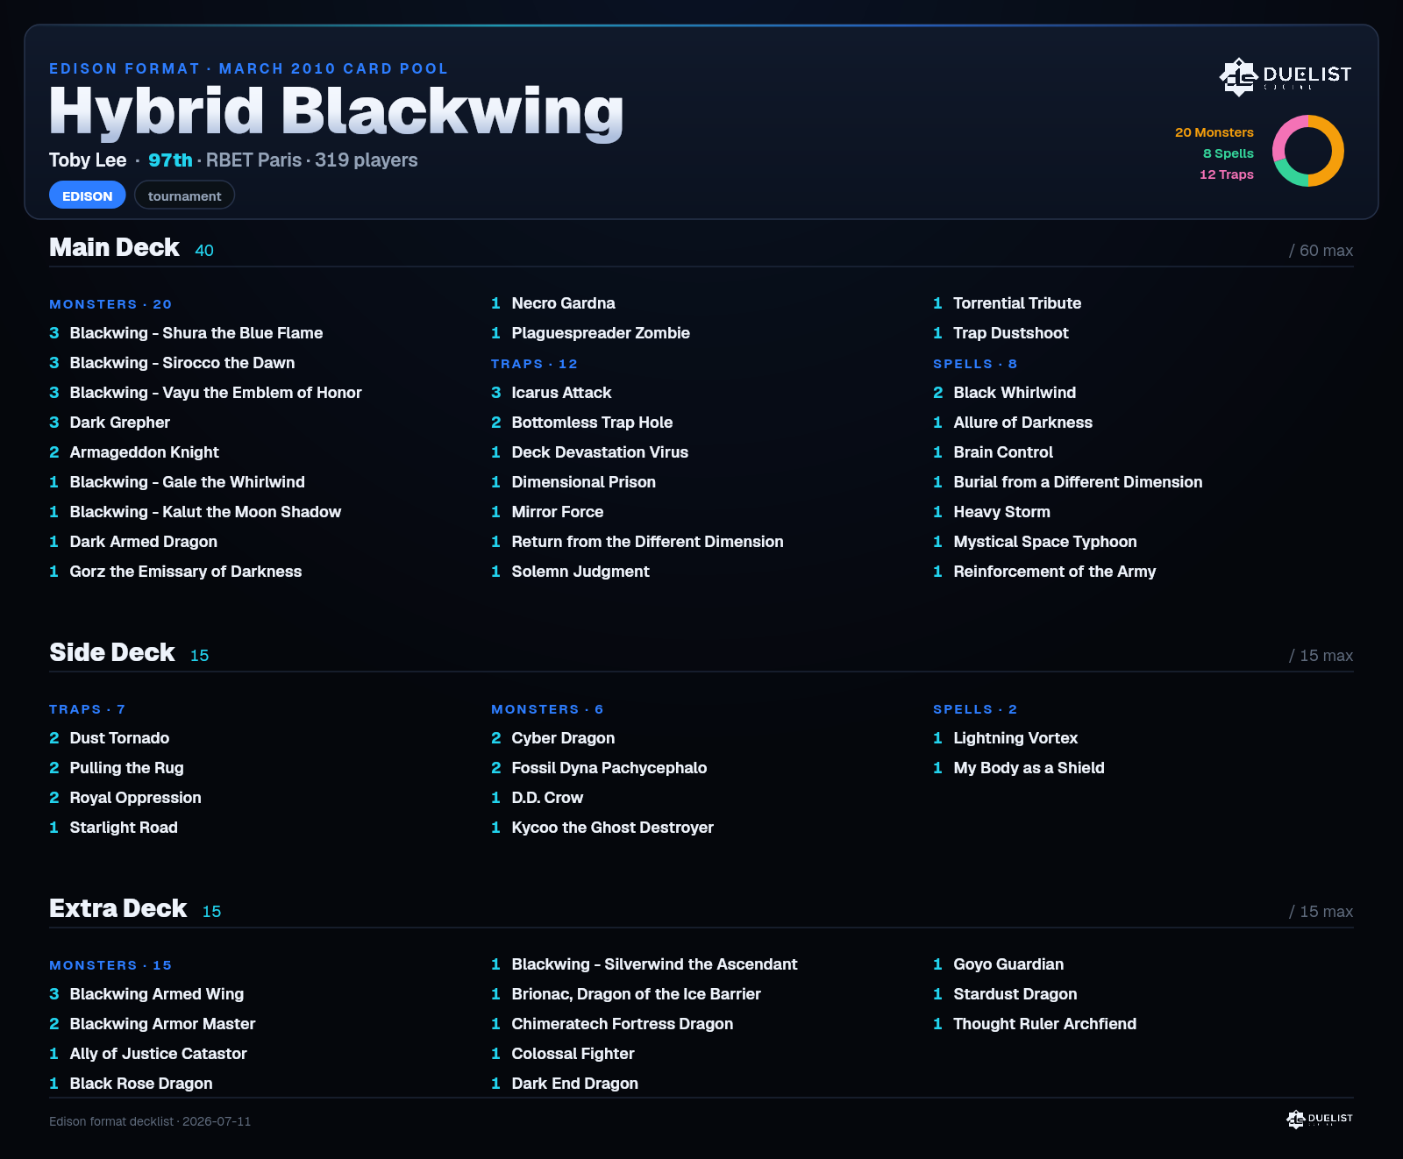Select Icarus Attack in traps list
Viewport: 1403px width, 1159px height.
coord(561,393)
